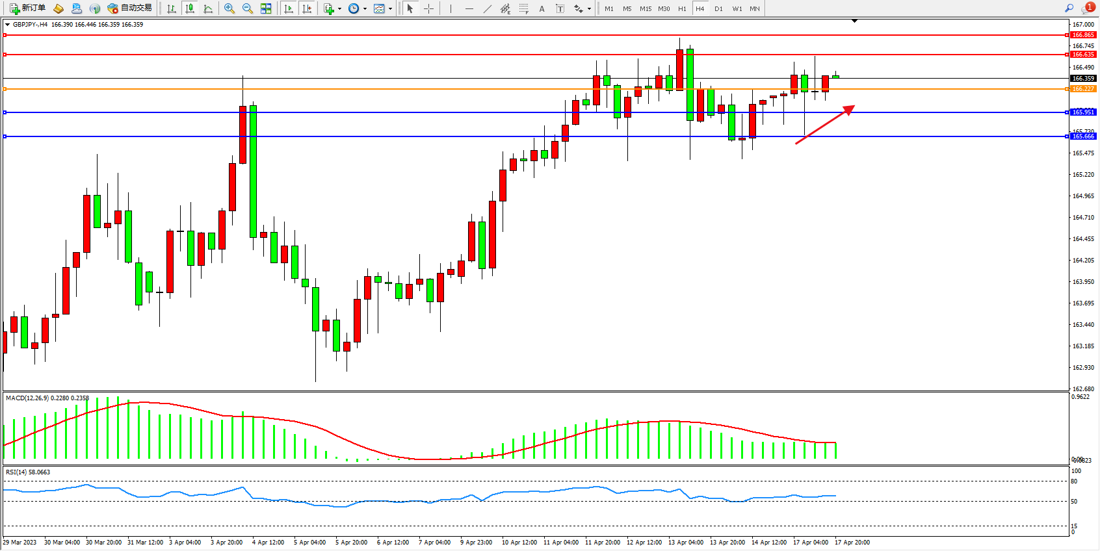Open the tile windows icon
Image resolution: width=1100 pixels, height=551 pixels.
click(266, 8)
